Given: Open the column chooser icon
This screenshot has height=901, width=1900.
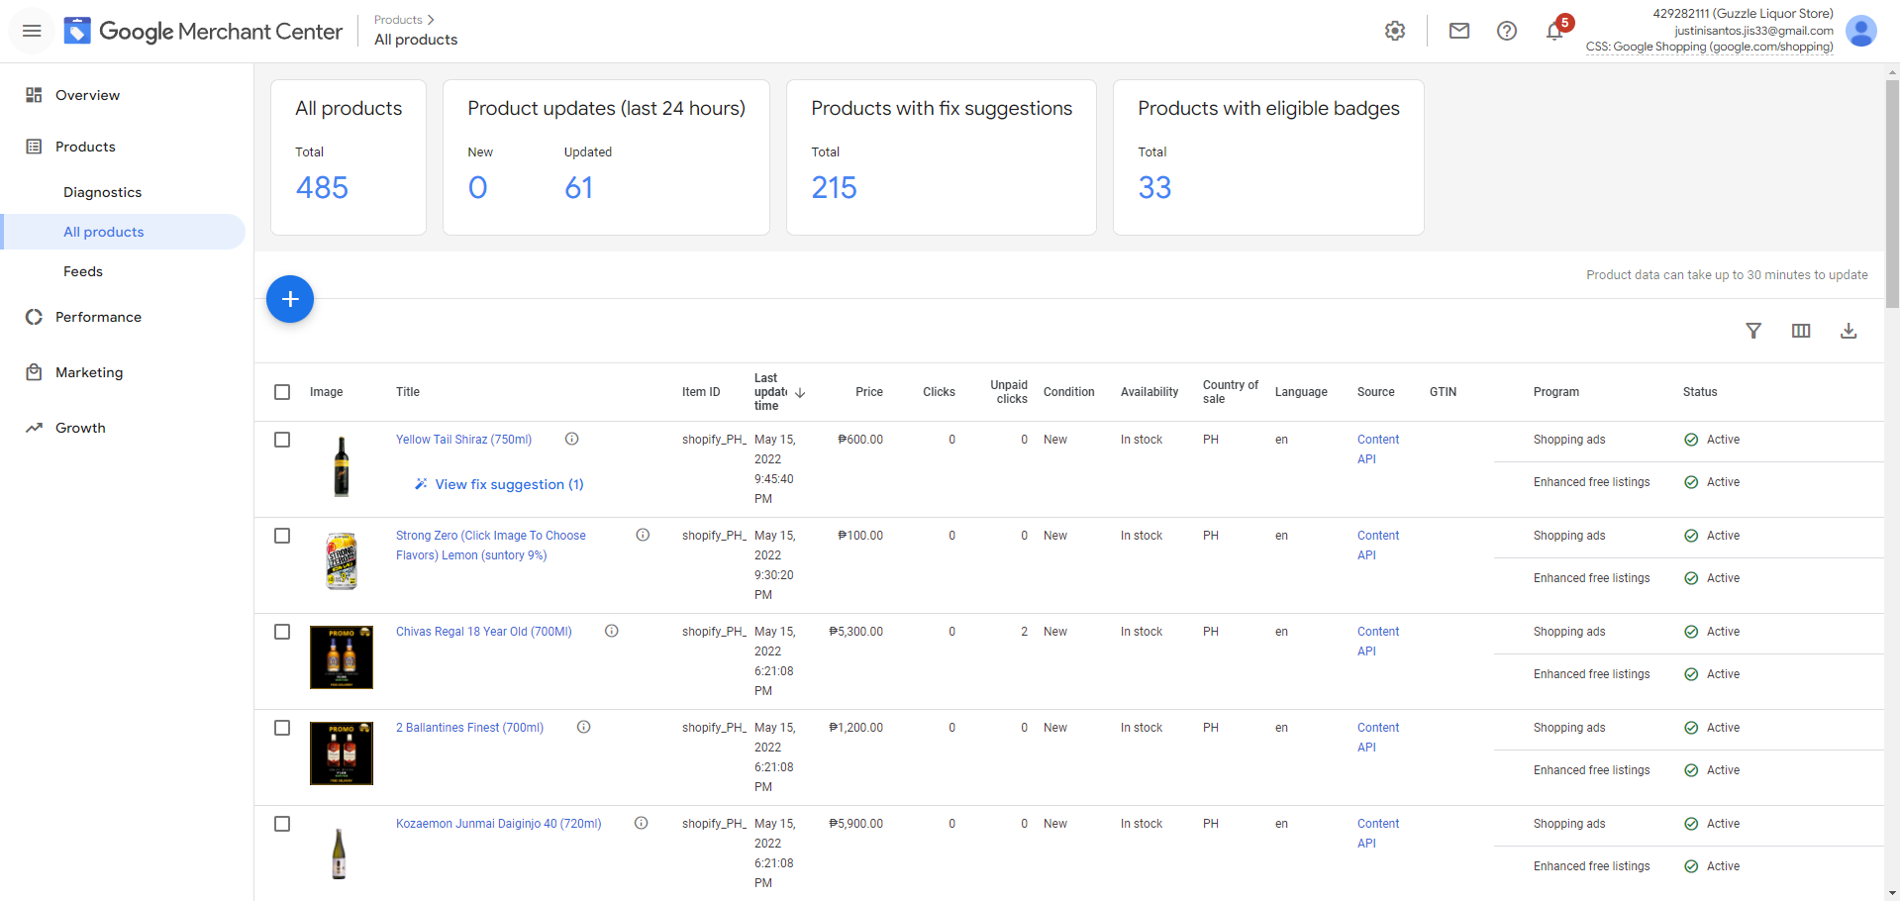Looking at the screenshot, I should click(1800, 331).
